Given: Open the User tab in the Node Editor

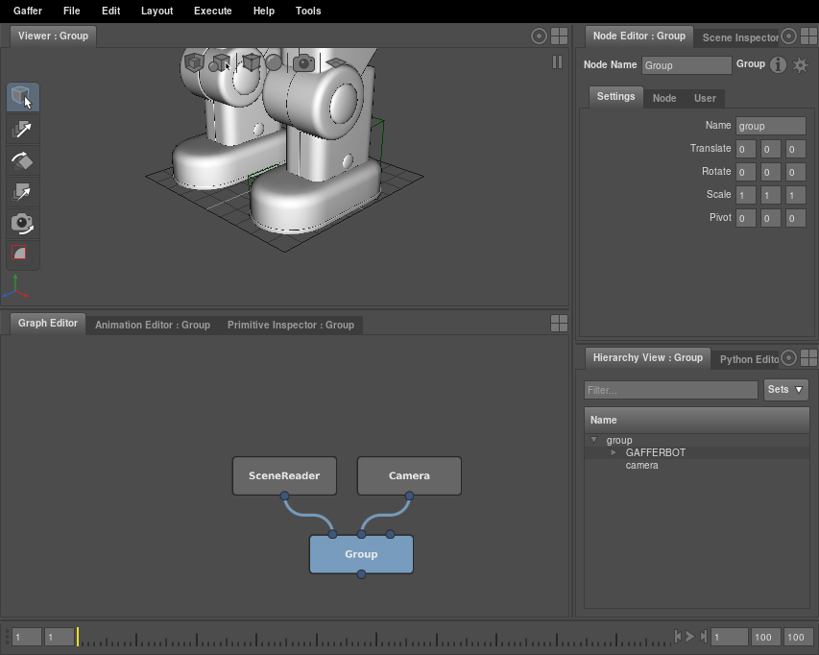Looking at the screenshot, I should [x=705, y=98].
